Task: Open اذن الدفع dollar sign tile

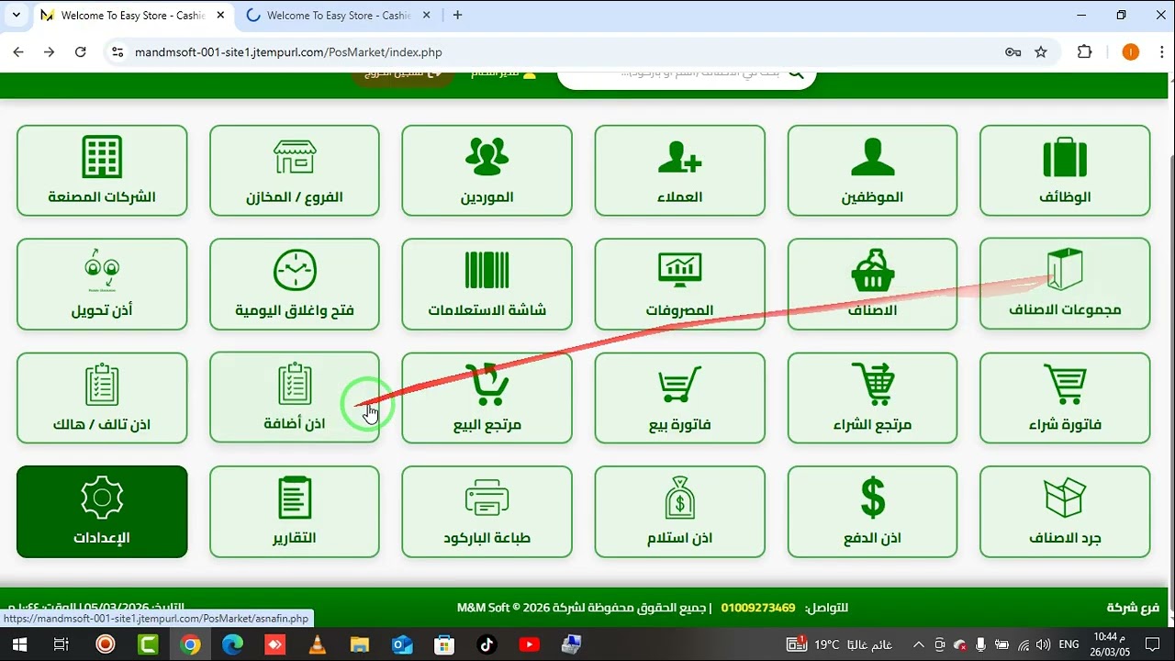Action: (x=872, y=512)
